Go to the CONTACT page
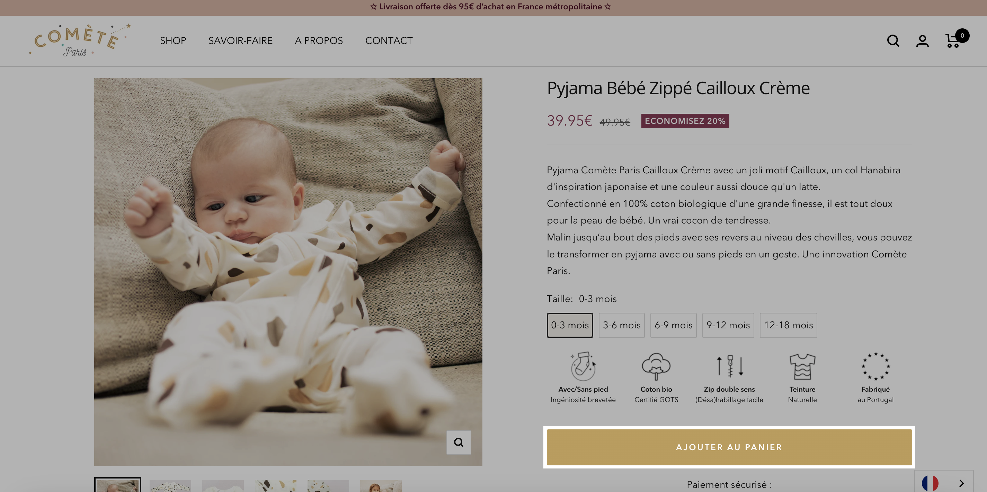The width and height of the screenshot is (987, 492). (x=389, y=40)
